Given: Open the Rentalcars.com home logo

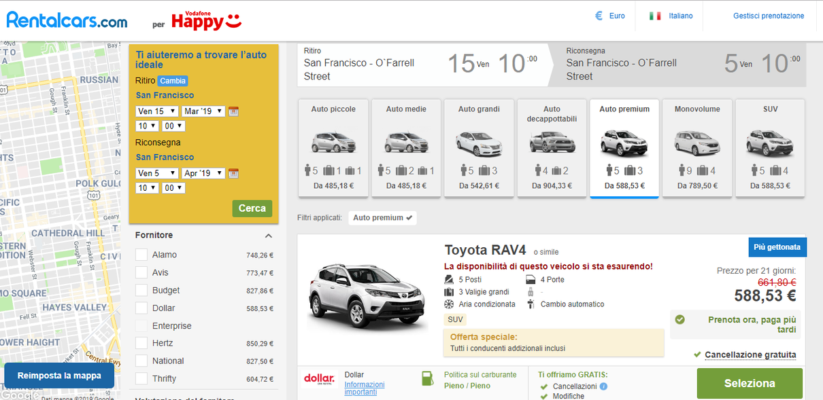Looking at the screenshot, I should click(x=67, y=20).
